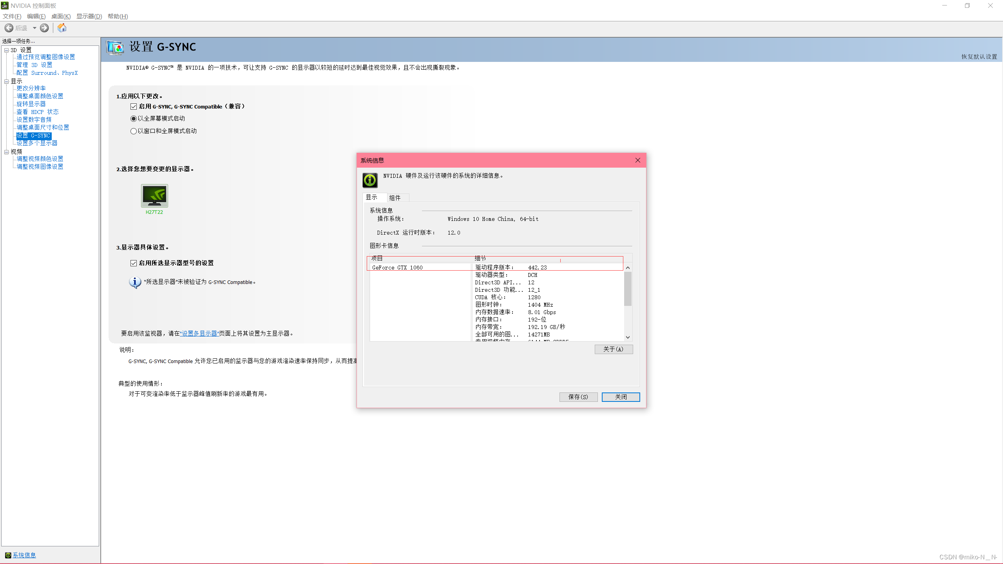Select 更改分辨率 in tree
Screen dimensions: 1003x564
31,89
